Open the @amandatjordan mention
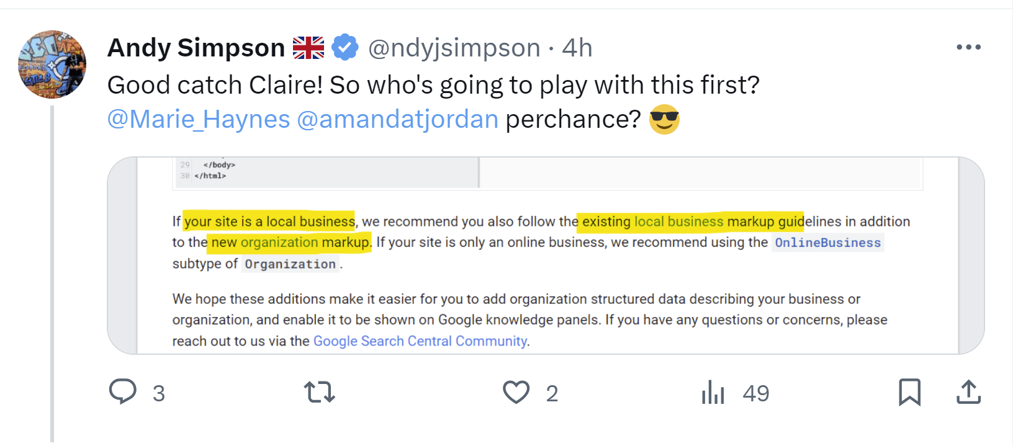The width and height of the screenshot is (1013, 446). [398, 119]
